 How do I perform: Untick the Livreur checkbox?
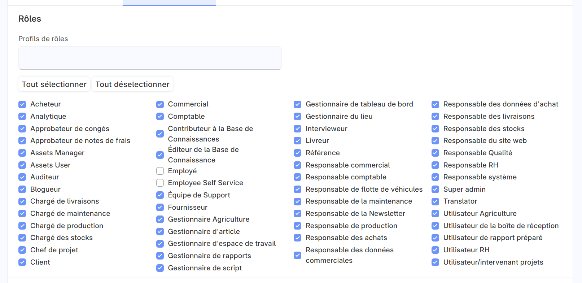point(298,141)
